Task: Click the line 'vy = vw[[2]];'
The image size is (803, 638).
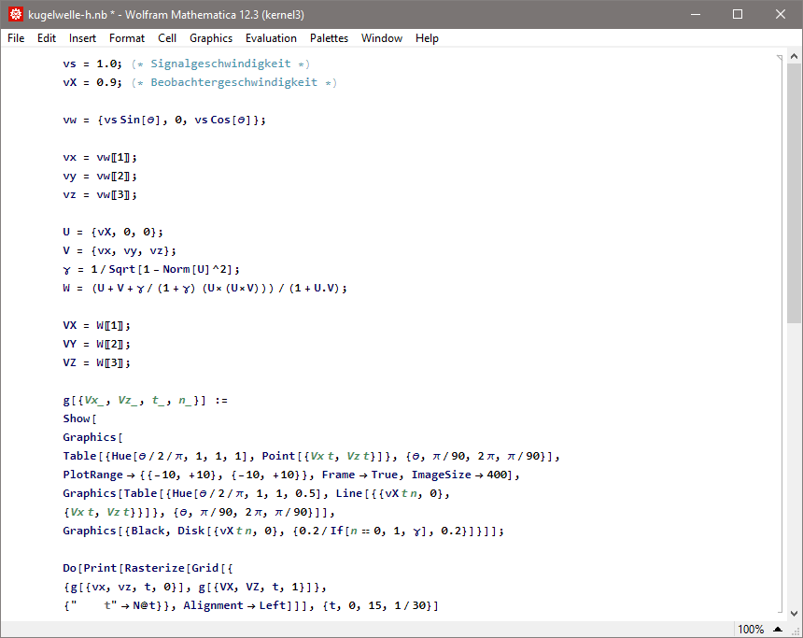Action: pos(100,177)
